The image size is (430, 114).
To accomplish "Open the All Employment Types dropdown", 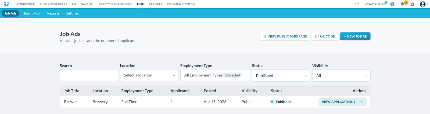I will 215,75.
